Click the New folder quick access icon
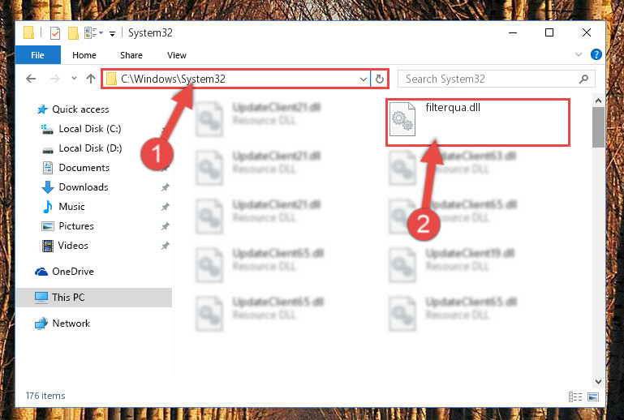This screenshot has height=420, width=624. (73, 33)
